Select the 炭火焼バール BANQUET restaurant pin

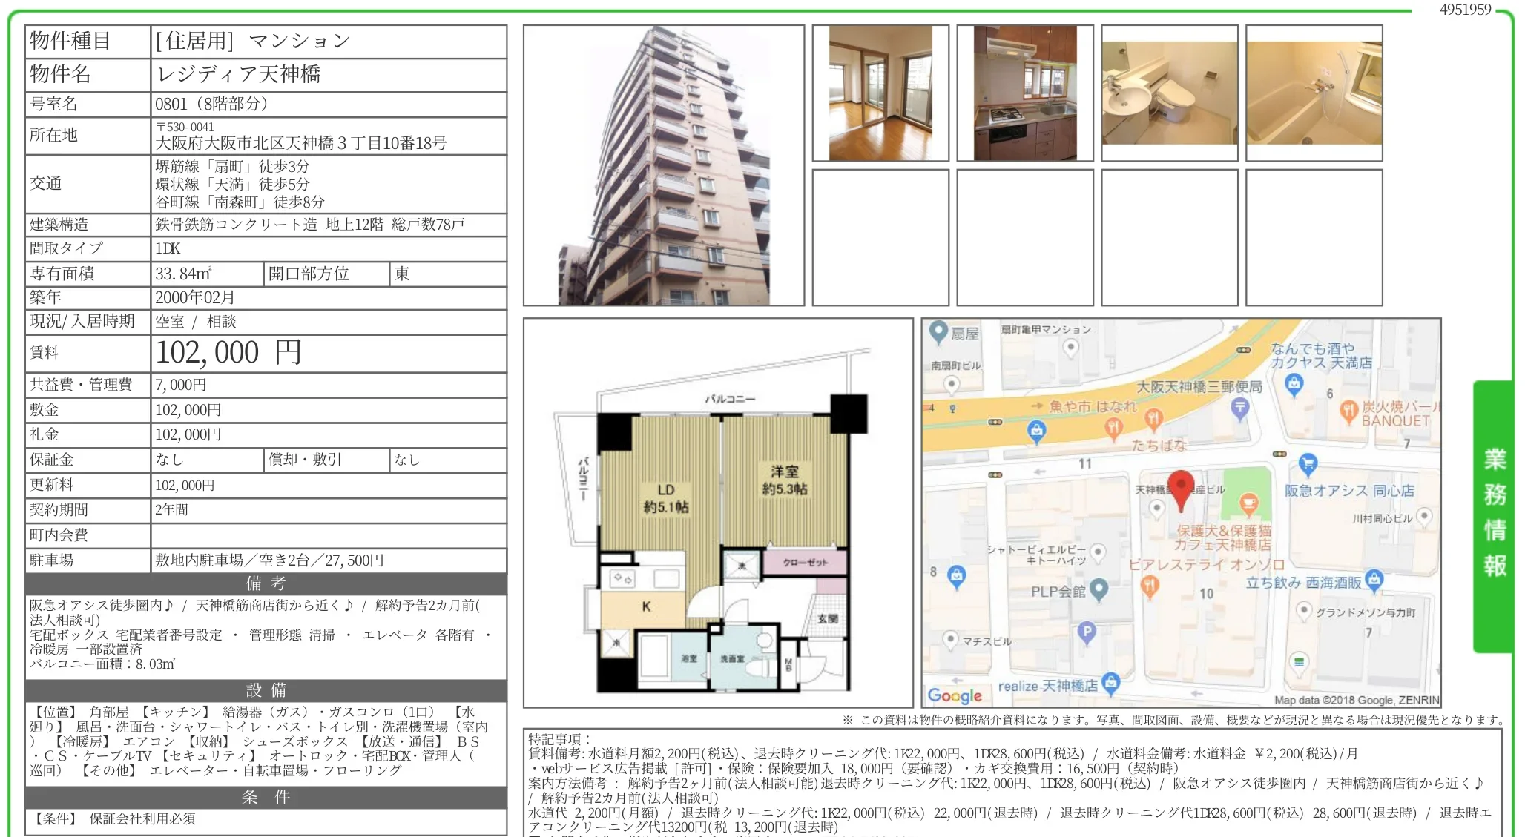tap(1348, 411)
